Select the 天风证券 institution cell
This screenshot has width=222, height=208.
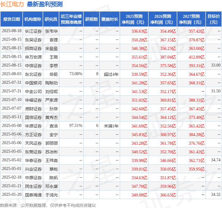coord(33,143)
